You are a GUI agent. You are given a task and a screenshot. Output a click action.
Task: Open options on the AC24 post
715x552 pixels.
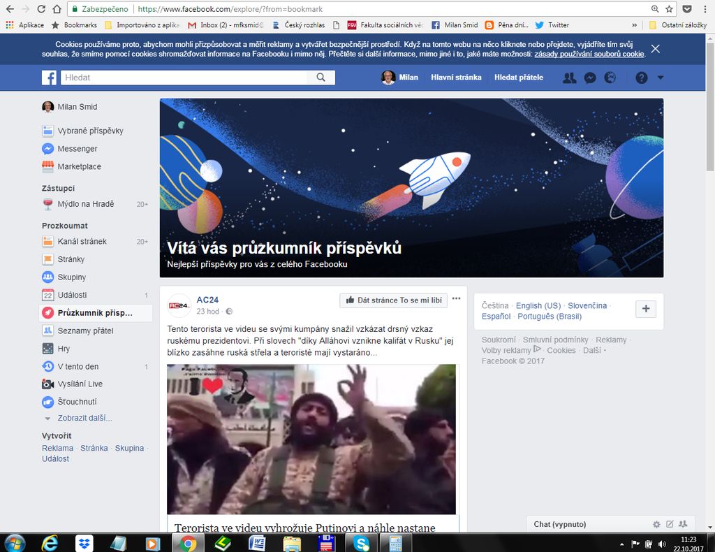point(456,298)
